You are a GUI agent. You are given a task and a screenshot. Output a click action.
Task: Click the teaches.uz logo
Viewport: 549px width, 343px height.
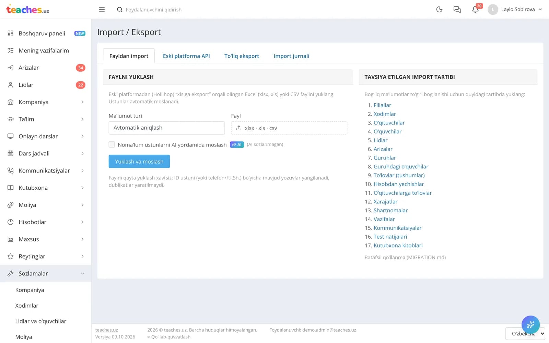point(28,10)
